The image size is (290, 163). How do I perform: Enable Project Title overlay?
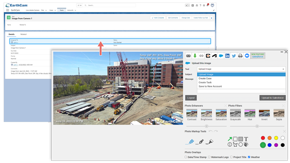point(232,157)
